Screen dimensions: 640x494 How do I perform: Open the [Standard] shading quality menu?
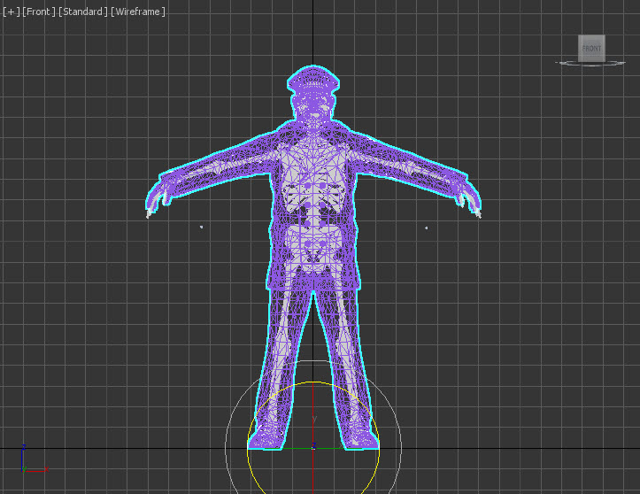pos(83,12)
